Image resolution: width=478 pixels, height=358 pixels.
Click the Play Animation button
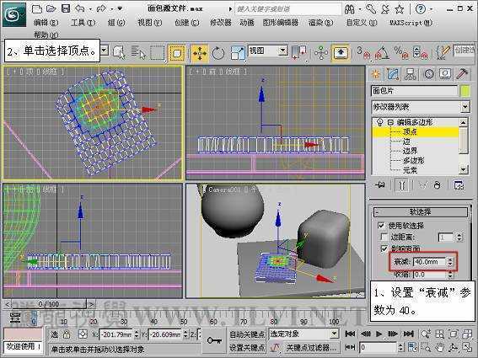pyautogui.click(x=379, y=334)
